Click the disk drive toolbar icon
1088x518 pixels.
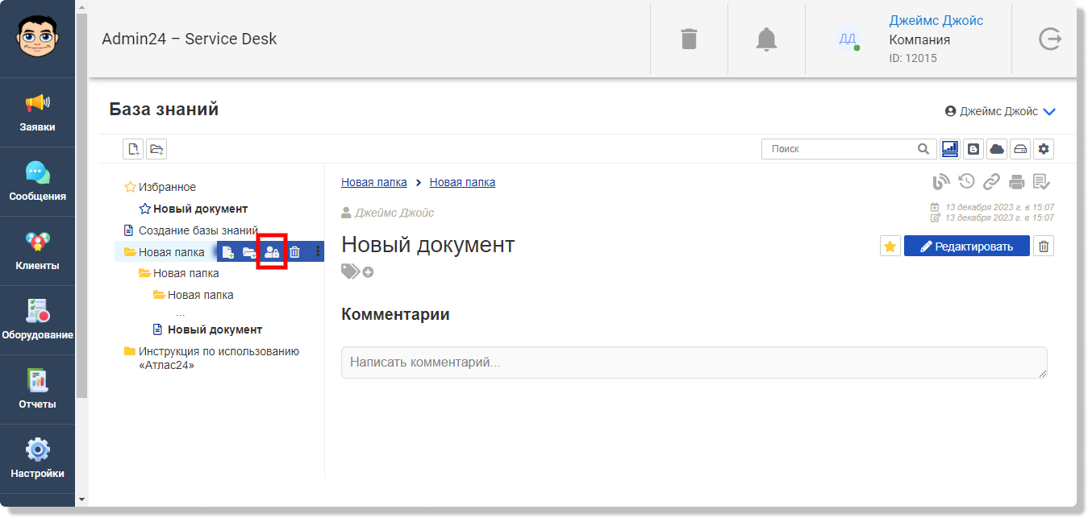(x=1020, y=149)
